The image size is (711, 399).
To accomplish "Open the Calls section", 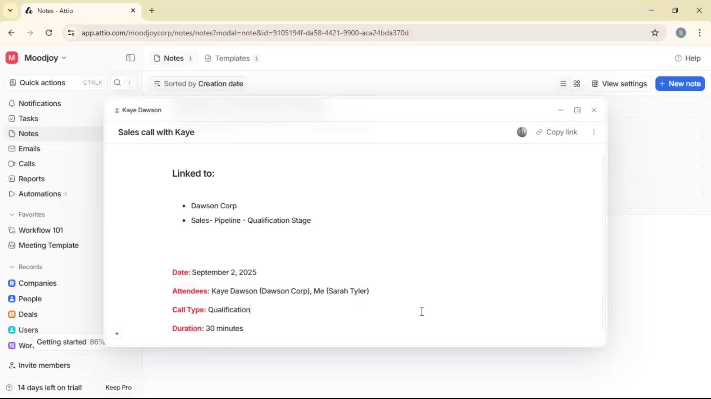I will point(26,164).
